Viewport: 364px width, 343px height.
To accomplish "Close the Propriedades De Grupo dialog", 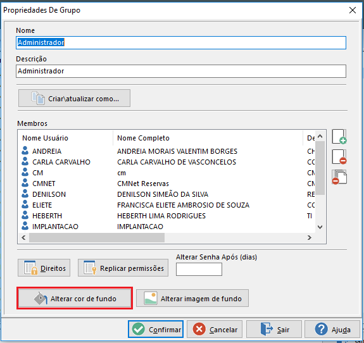I will [353, 10].
